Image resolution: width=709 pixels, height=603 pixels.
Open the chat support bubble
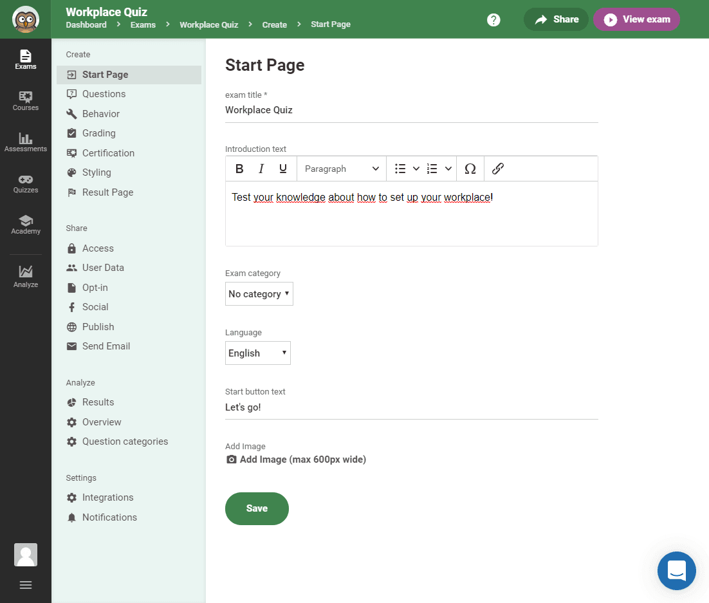pyautogui.click(x=676, y=571)
